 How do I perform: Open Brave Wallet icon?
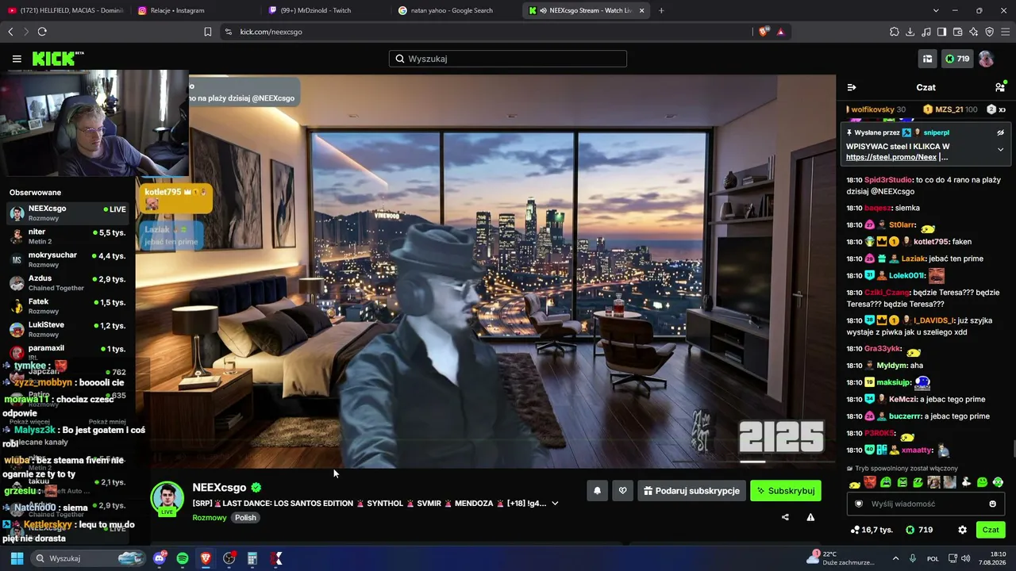point(958,32)
